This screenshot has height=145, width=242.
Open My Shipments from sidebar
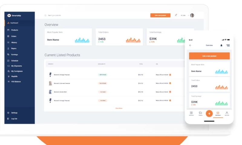pos(16,66)
